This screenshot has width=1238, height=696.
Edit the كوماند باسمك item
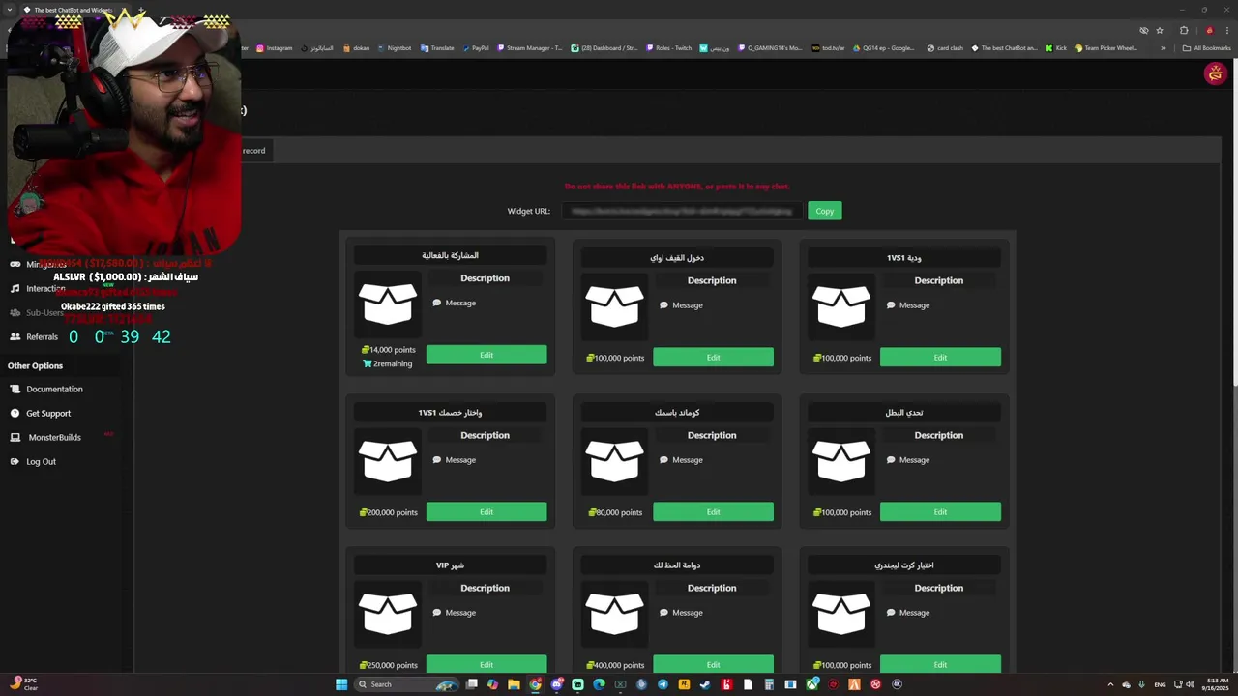tap(713, 511)
